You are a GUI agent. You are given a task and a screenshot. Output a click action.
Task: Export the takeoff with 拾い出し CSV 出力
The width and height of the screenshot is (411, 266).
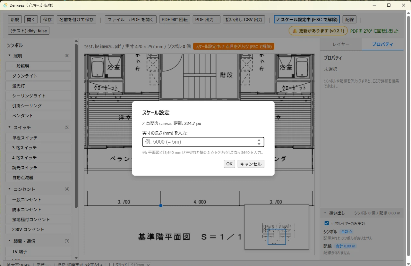(244, 20)
